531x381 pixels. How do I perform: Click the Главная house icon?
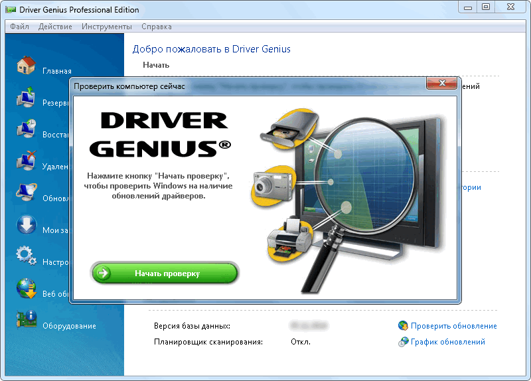coord(27,65)
